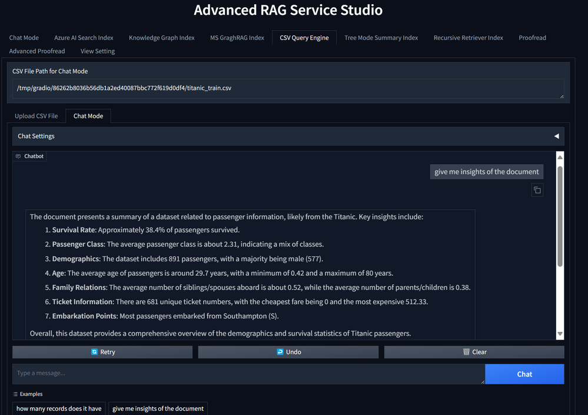588x415 pixels.
Task: Click the Examples list icon
Action: pyautogui.click(x=15, y=394)
